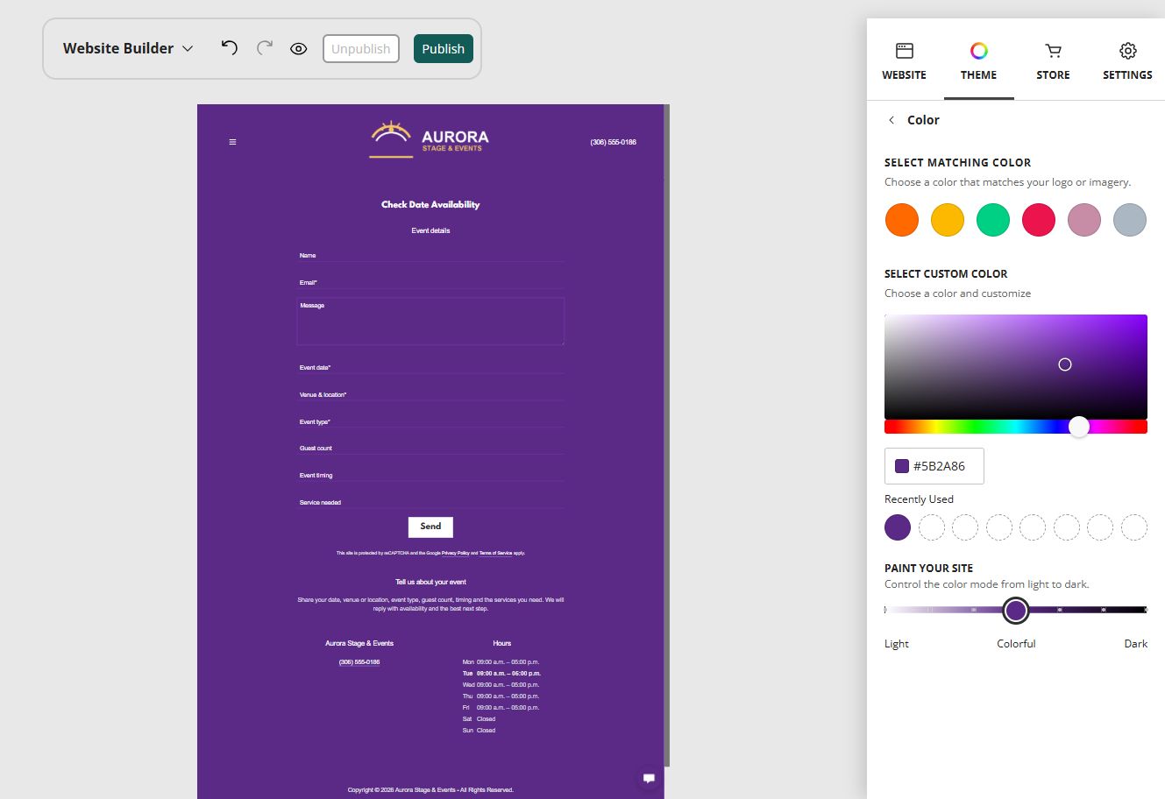Click the Name field in the form
The width and height of the screenshot is (1165, 799).
coord(430,255)
